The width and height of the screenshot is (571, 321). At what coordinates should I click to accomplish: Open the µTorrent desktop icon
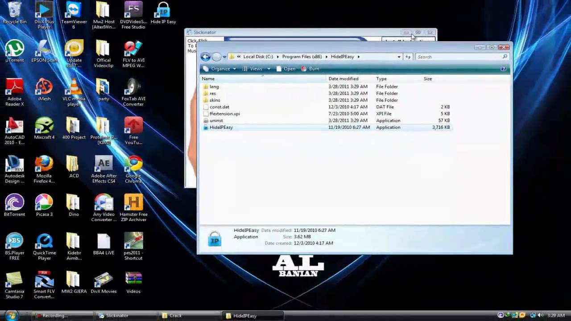(14, 51)
